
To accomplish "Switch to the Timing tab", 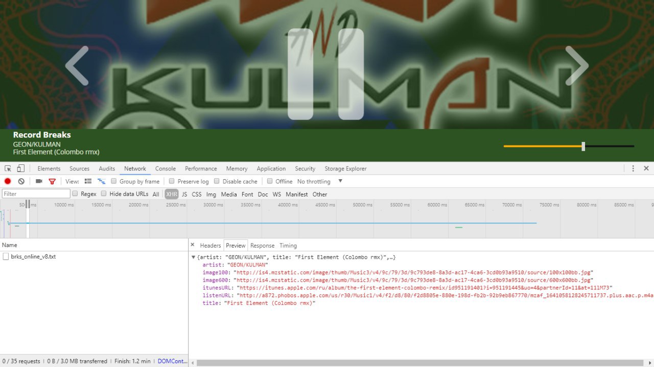I will coord(288,246).
